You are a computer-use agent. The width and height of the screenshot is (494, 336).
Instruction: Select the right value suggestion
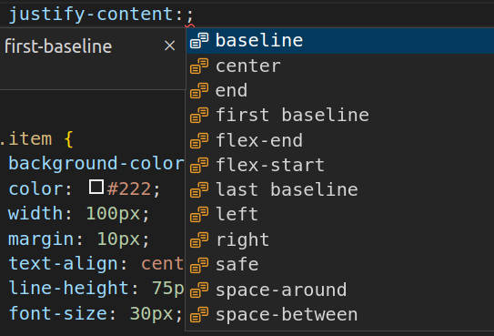(x=340, y=239)
